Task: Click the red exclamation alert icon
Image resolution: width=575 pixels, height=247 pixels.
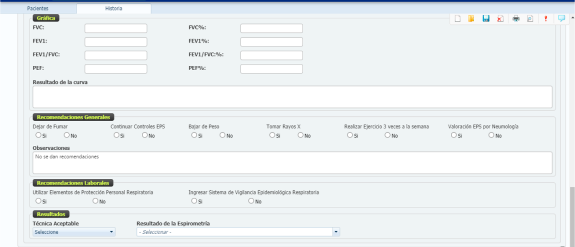Action: 546,19
